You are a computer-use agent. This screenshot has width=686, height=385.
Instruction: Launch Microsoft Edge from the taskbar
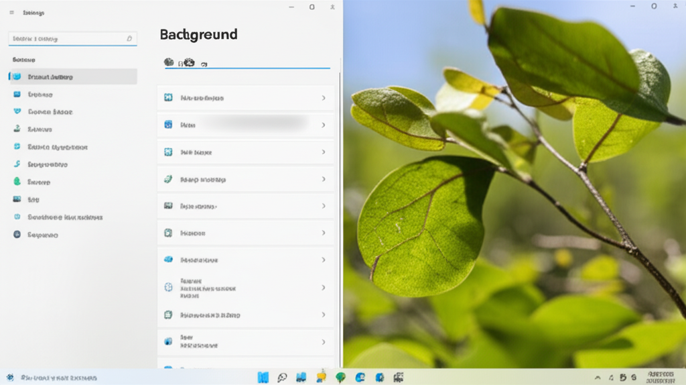(360, 378)
